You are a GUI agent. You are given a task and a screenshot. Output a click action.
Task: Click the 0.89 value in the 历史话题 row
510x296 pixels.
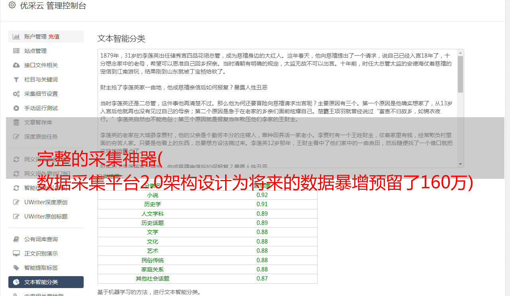(x=262, y=223)
